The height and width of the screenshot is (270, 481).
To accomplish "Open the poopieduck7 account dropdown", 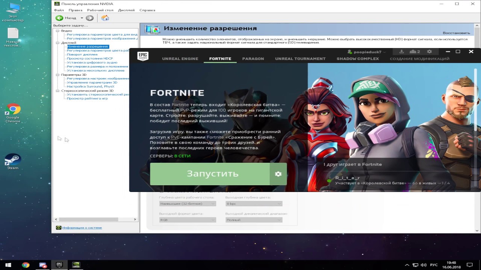I will [x=366, y=52].
